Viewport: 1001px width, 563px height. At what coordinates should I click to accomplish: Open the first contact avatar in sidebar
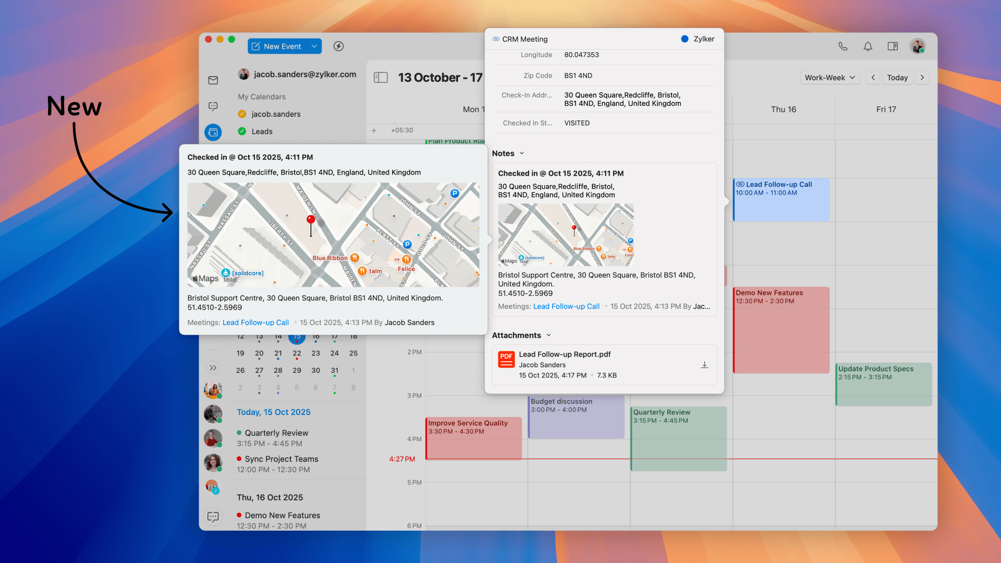click(x=213, y=389)
